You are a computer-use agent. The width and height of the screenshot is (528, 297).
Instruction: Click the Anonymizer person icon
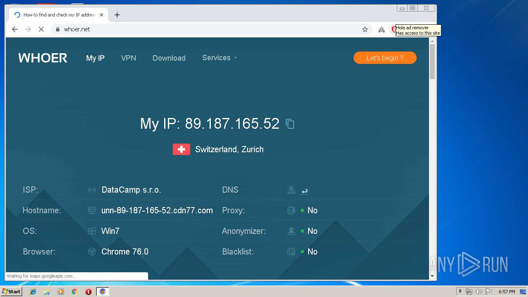click(x=291, y=231)
